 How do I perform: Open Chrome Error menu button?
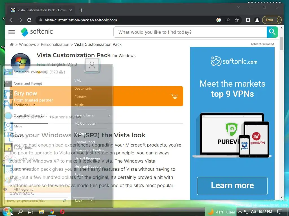(x=272, y=20)
